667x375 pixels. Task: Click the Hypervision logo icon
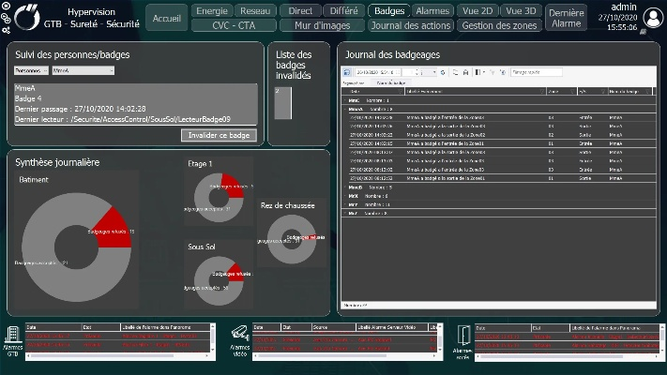(x=26, y=18)
